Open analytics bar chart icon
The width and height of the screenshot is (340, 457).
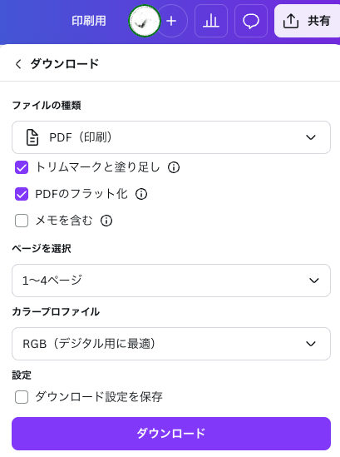click(211, 21)
